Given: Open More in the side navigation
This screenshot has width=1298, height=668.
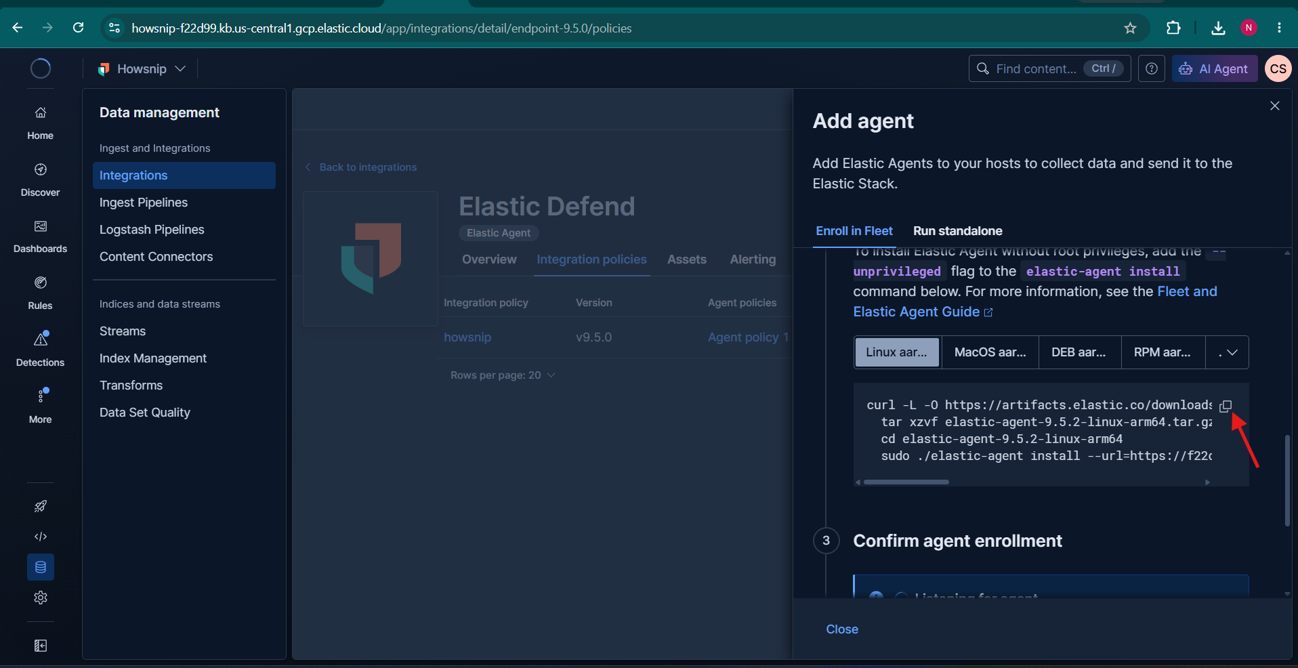Looking at the screenshot, I should click(x=41, y=407).
